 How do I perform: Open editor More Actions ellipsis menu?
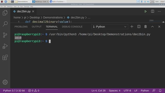coord(159,11)
